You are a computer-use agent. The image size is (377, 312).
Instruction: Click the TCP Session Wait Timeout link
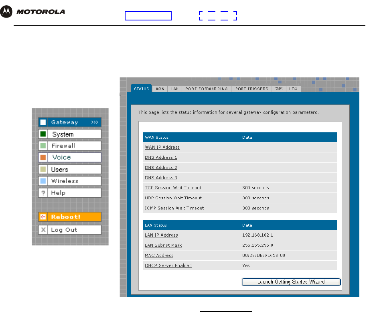[x=173, y=188]
